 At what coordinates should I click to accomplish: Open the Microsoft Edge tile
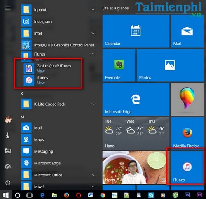pyautogui.click(x=136, y=99)
